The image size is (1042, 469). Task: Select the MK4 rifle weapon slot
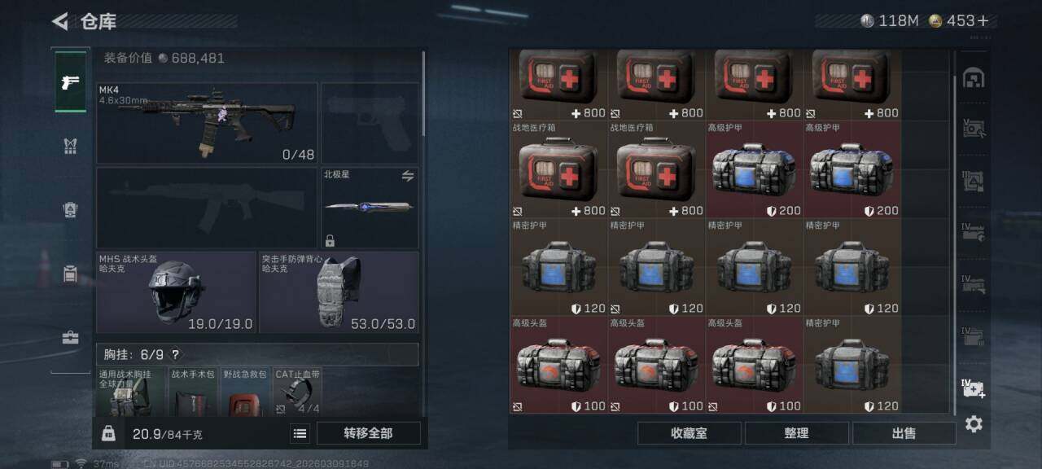tap(207, 123)
